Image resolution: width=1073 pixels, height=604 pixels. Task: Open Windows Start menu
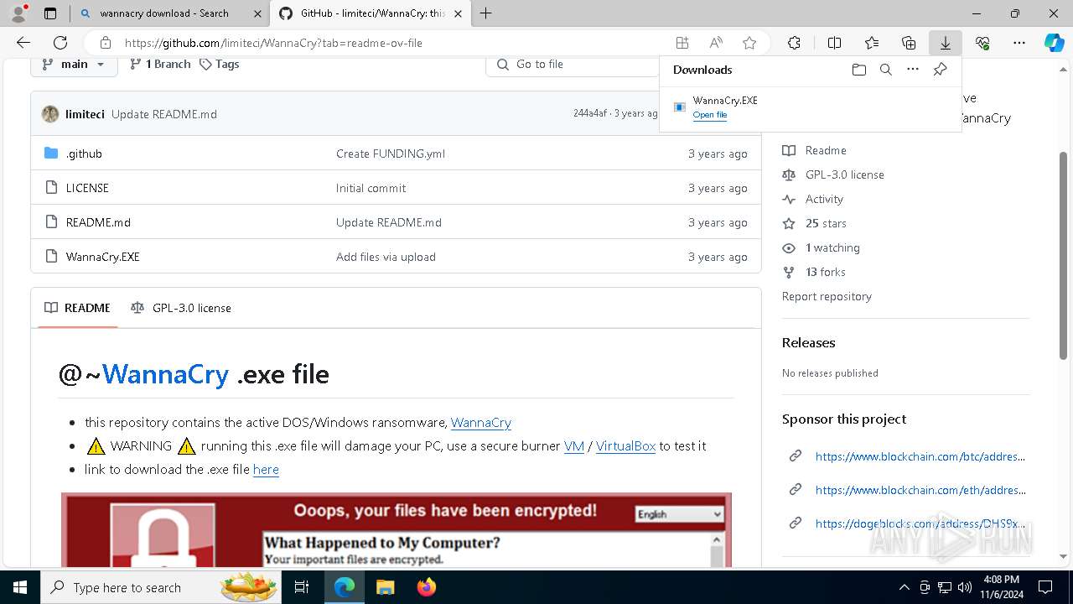[20, 587]
